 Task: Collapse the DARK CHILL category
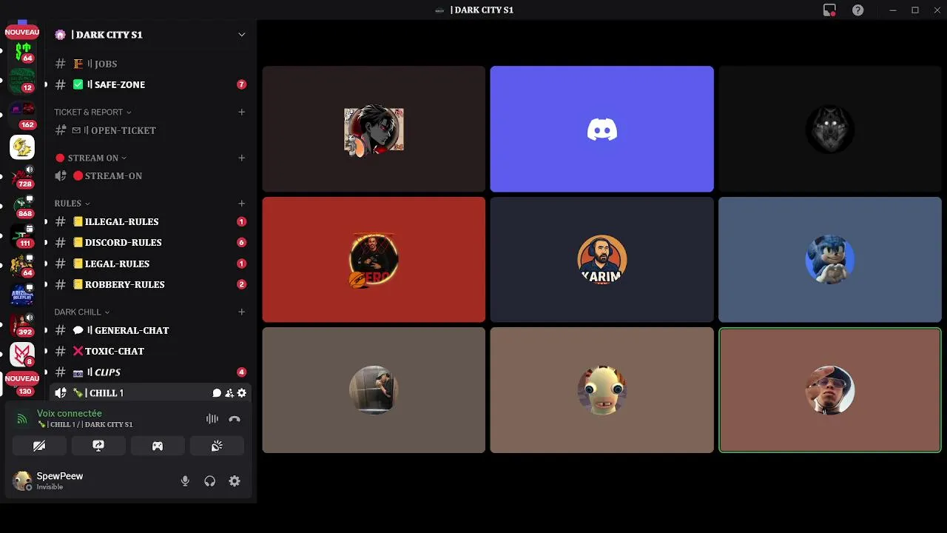[x=81, y=312]
